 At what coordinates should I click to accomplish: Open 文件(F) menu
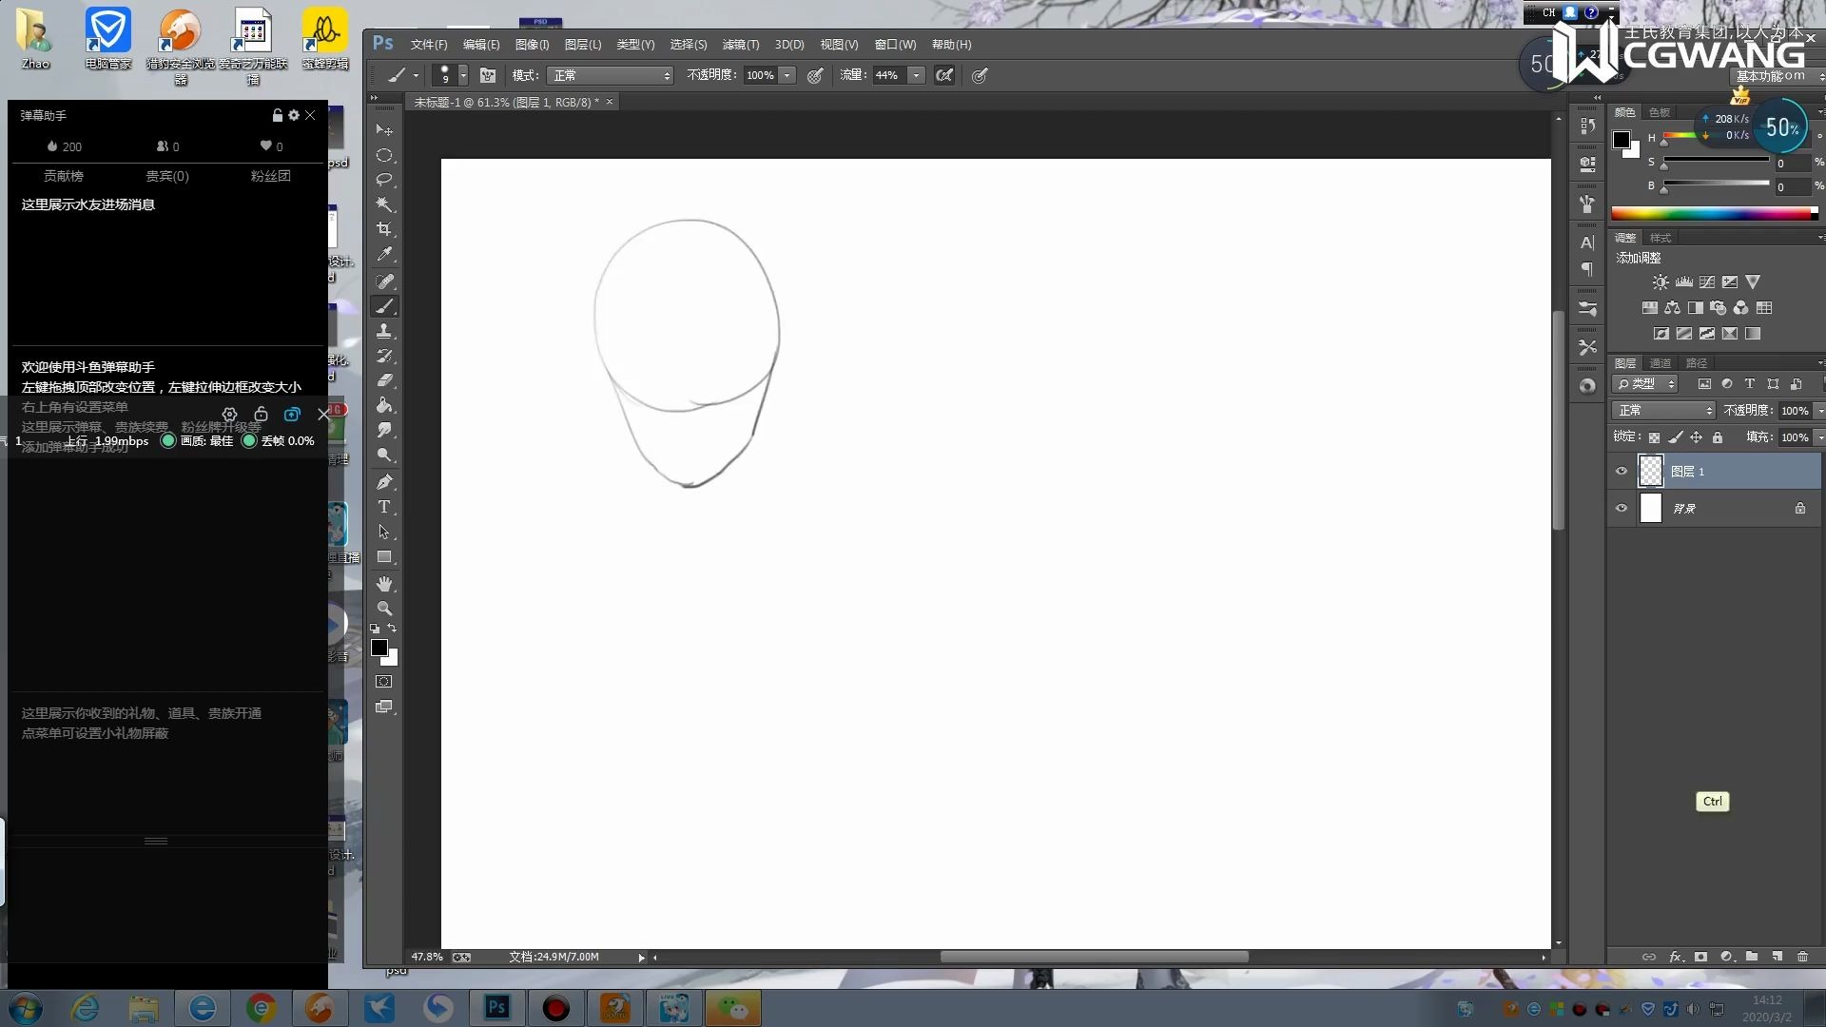429,45
